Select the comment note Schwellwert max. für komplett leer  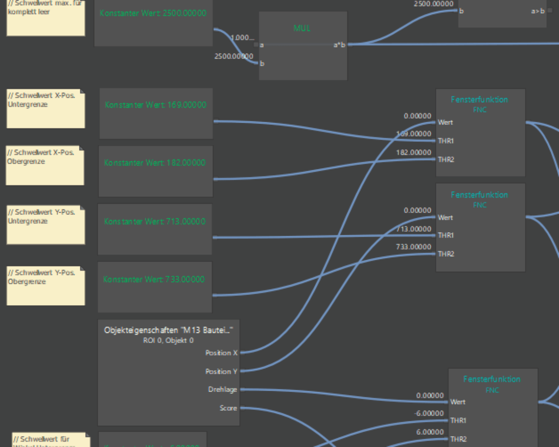pyautogui.click(x=46, y=18)
